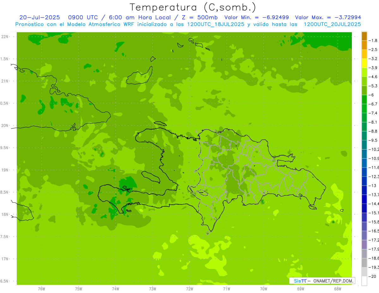Click the "74W" longitude label
This screenshot has height=293, width=379.
[116, 289]
